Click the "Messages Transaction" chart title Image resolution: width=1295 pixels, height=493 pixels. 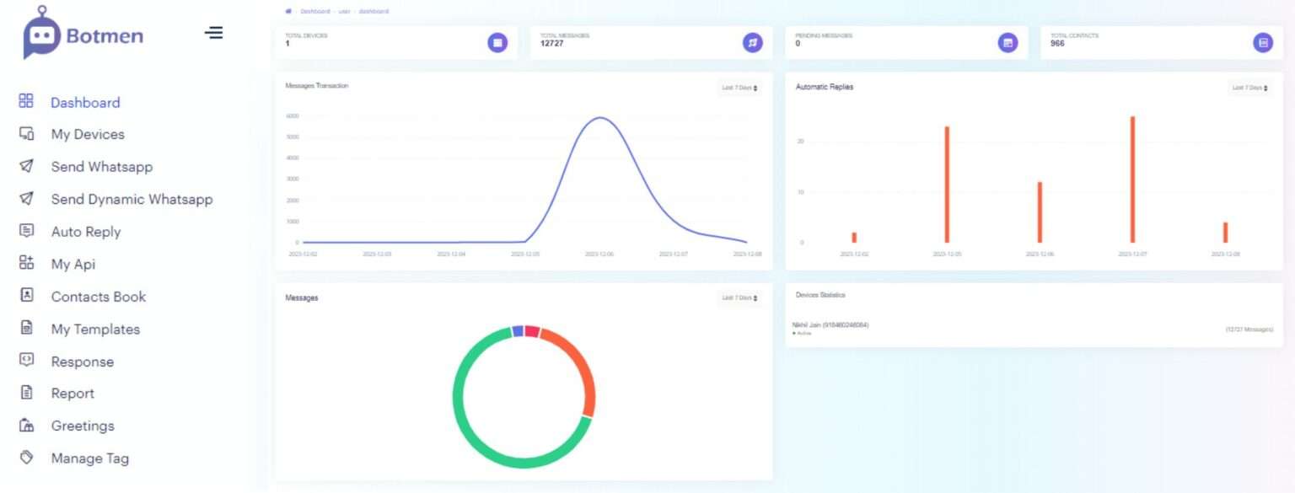(x=317, y=86)
